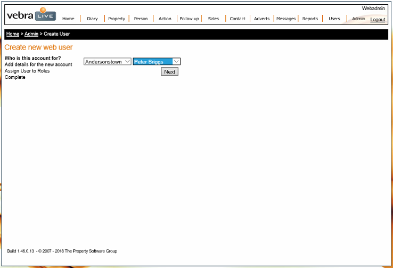Click the Webadmin username text
Viewport: 393px width, 268px height.
click(x=373, y=9)
